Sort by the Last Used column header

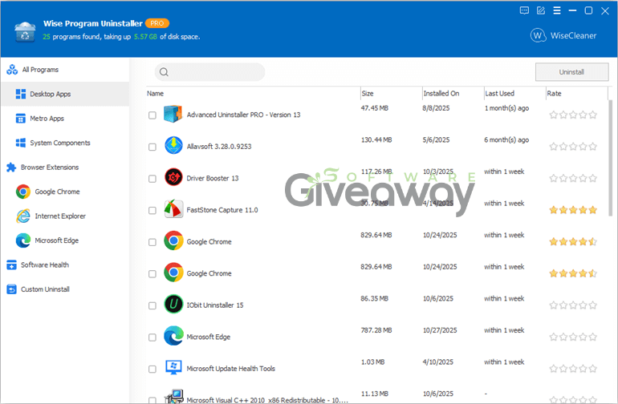(x=514, y=93)
